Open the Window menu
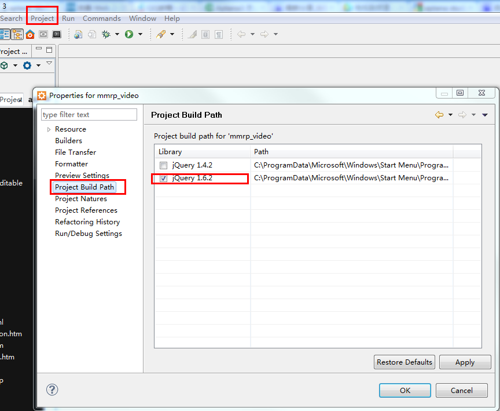 pos(142,19)
